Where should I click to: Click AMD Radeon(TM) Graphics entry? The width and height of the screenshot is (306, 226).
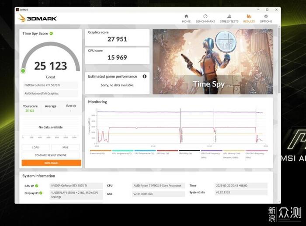click(x=50, y=94)
